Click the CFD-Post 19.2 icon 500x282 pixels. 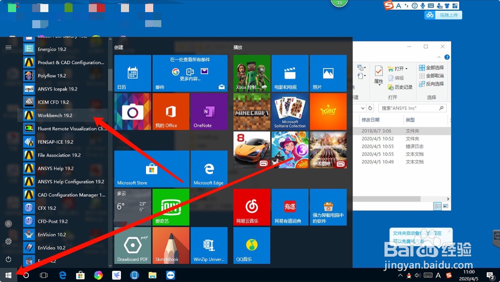pyautogui.click(x=29, y=221)
